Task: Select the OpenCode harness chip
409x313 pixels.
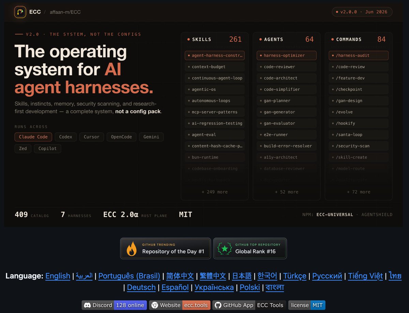Action: [121, 137]
